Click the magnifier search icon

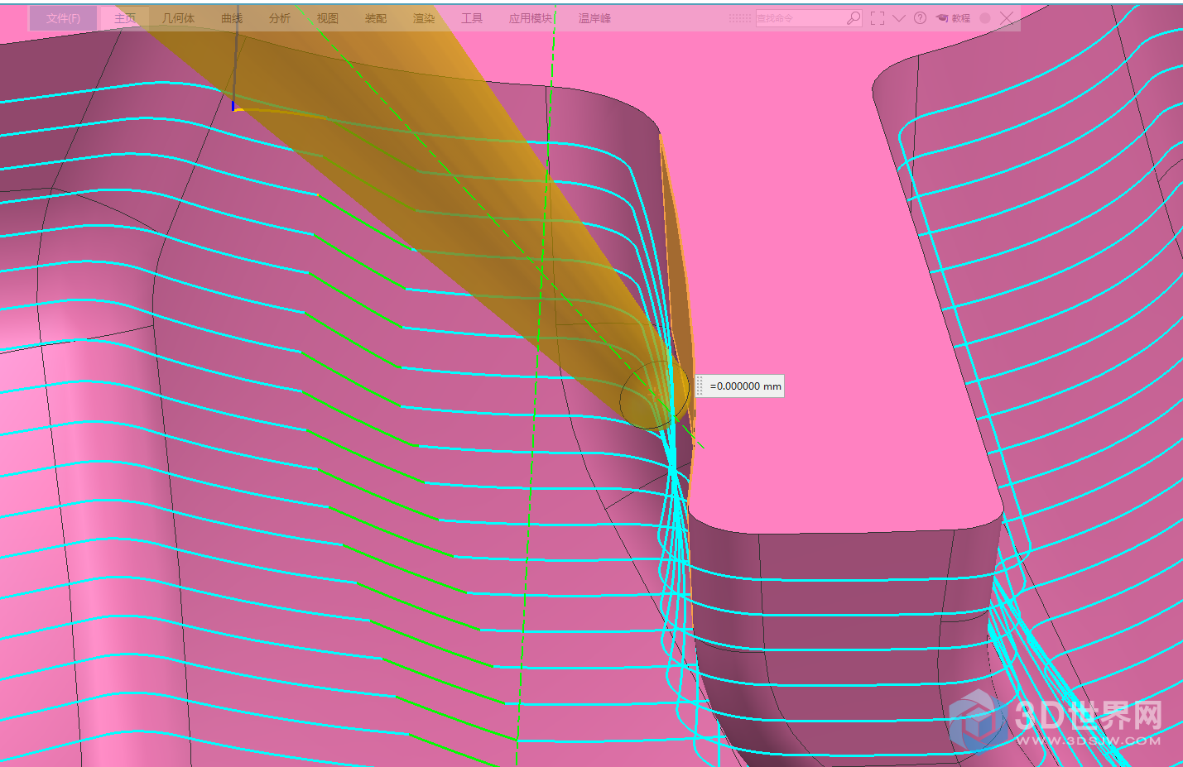click(x=854, y=18)
